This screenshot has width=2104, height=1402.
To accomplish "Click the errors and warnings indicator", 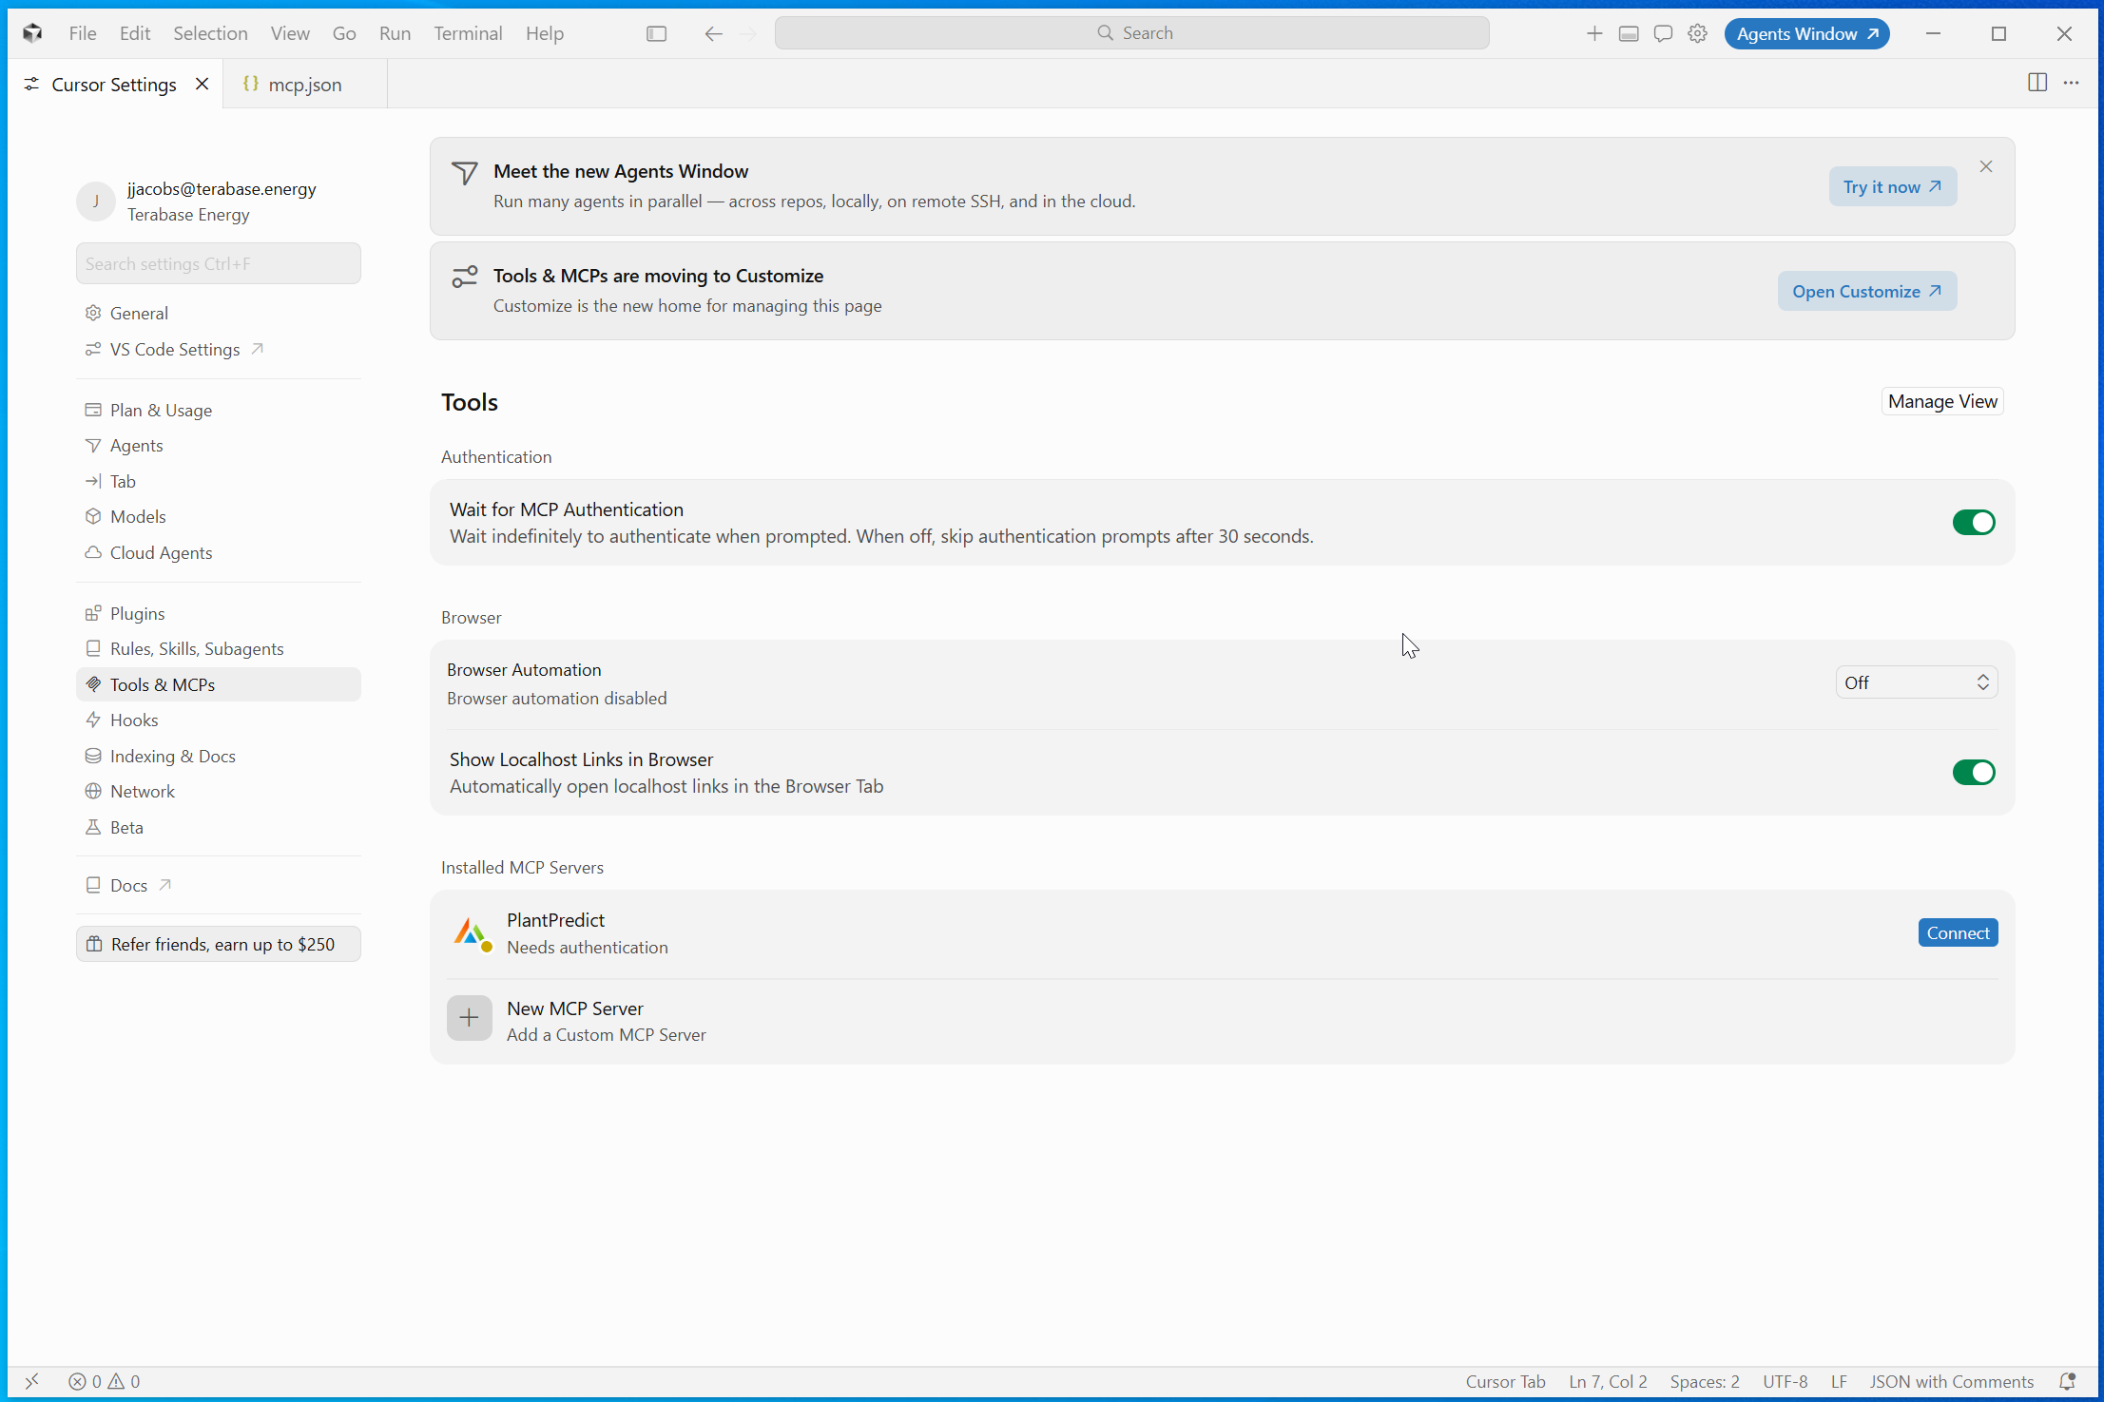I will click(x=105, y=1381).
